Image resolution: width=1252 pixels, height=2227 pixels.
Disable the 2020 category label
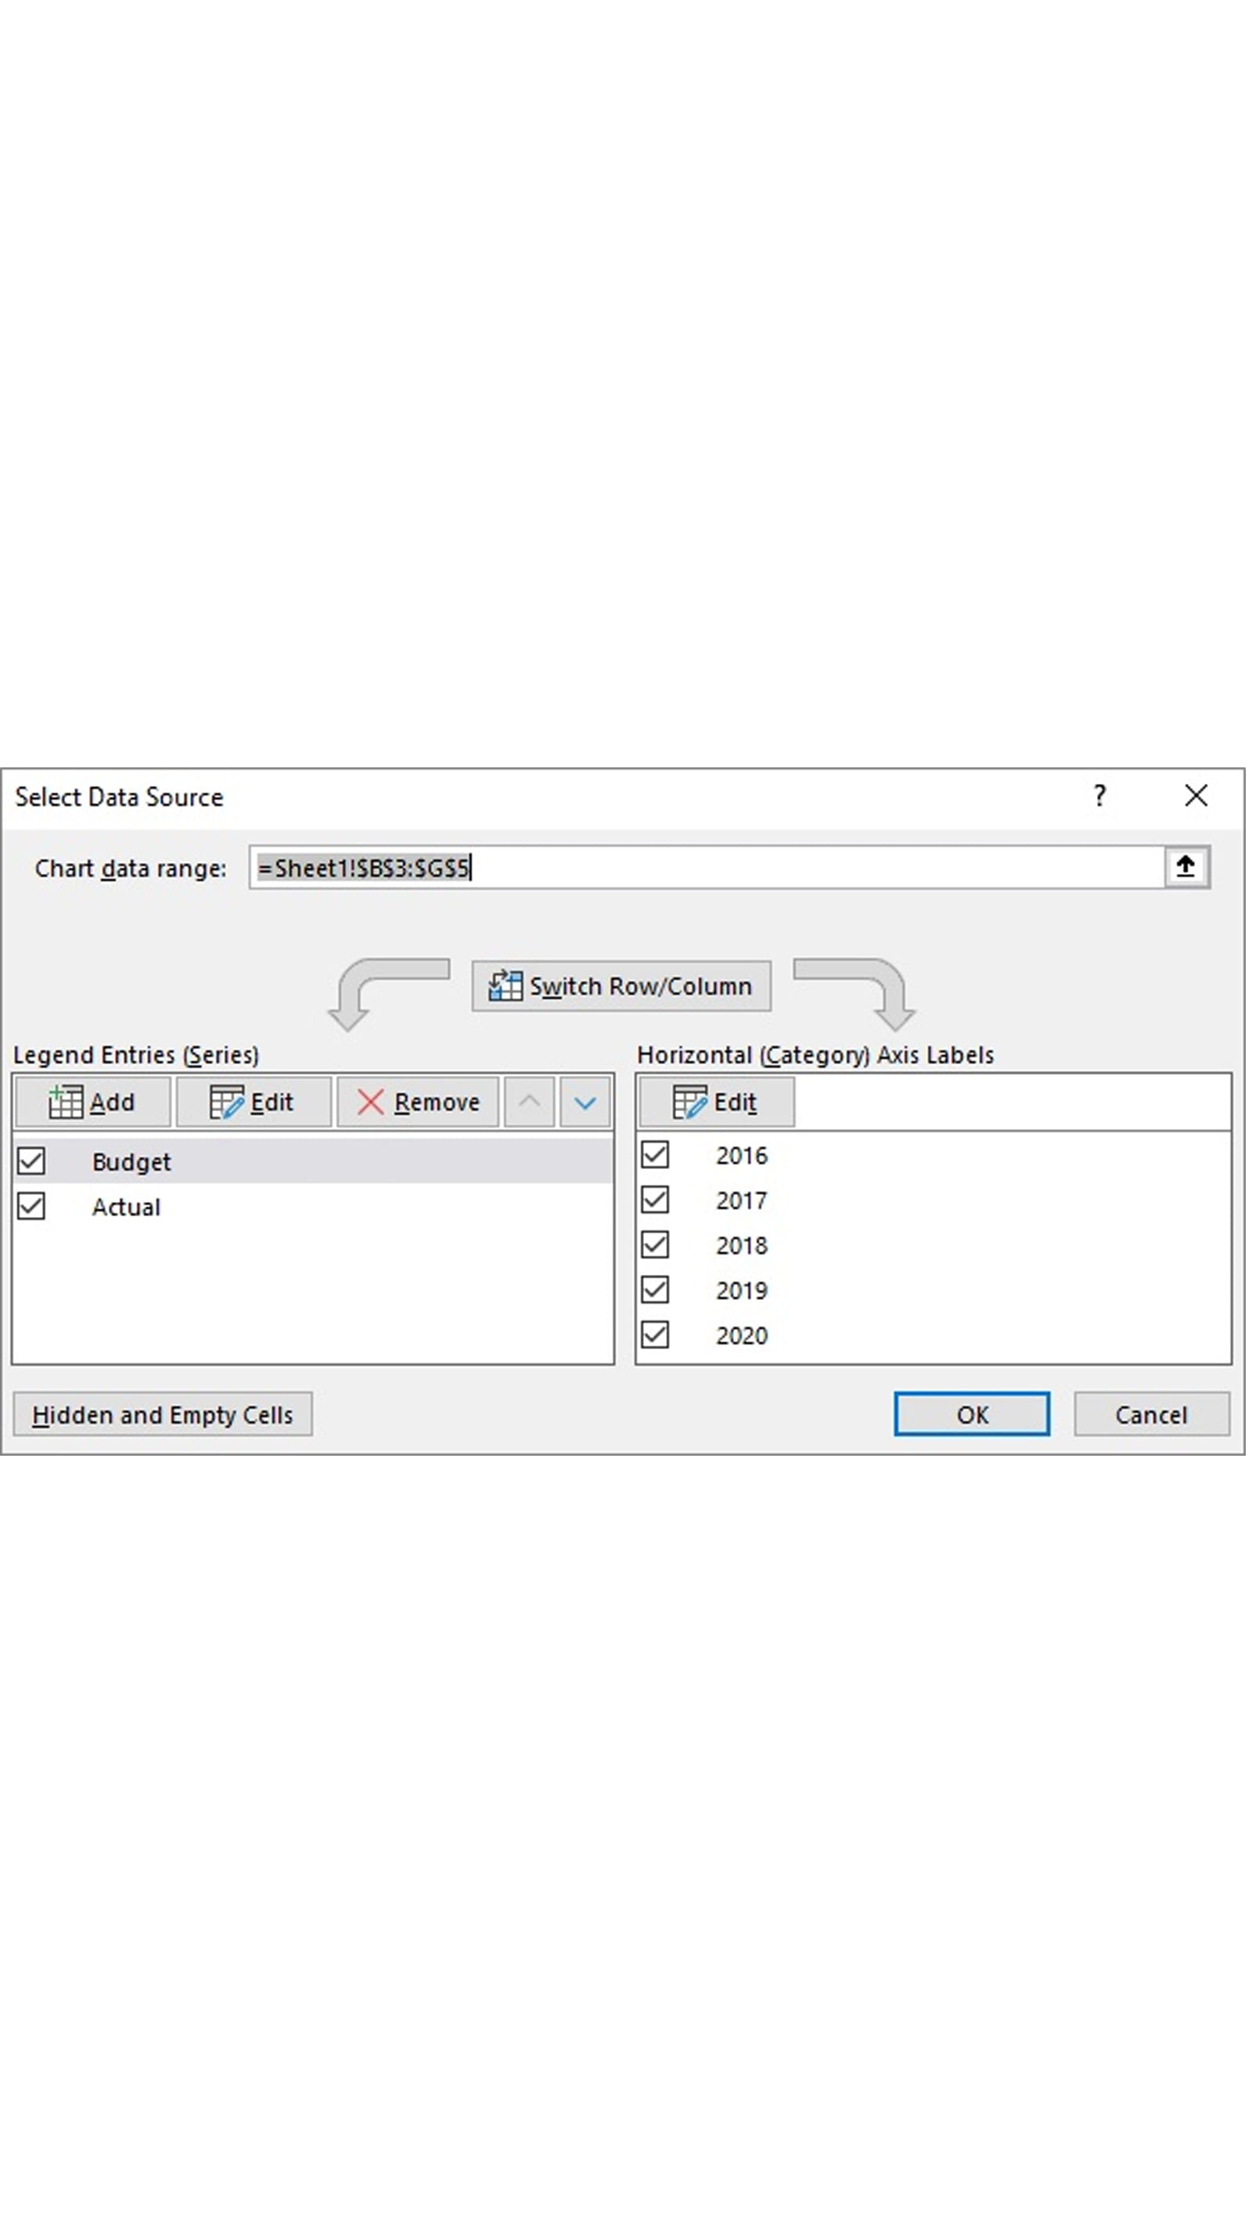pos(655,1335)
